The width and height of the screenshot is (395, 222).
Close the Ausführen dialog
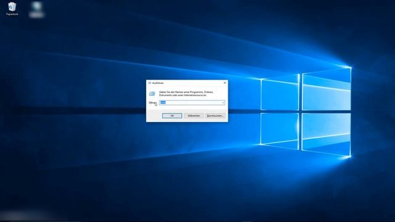(225, 83)
